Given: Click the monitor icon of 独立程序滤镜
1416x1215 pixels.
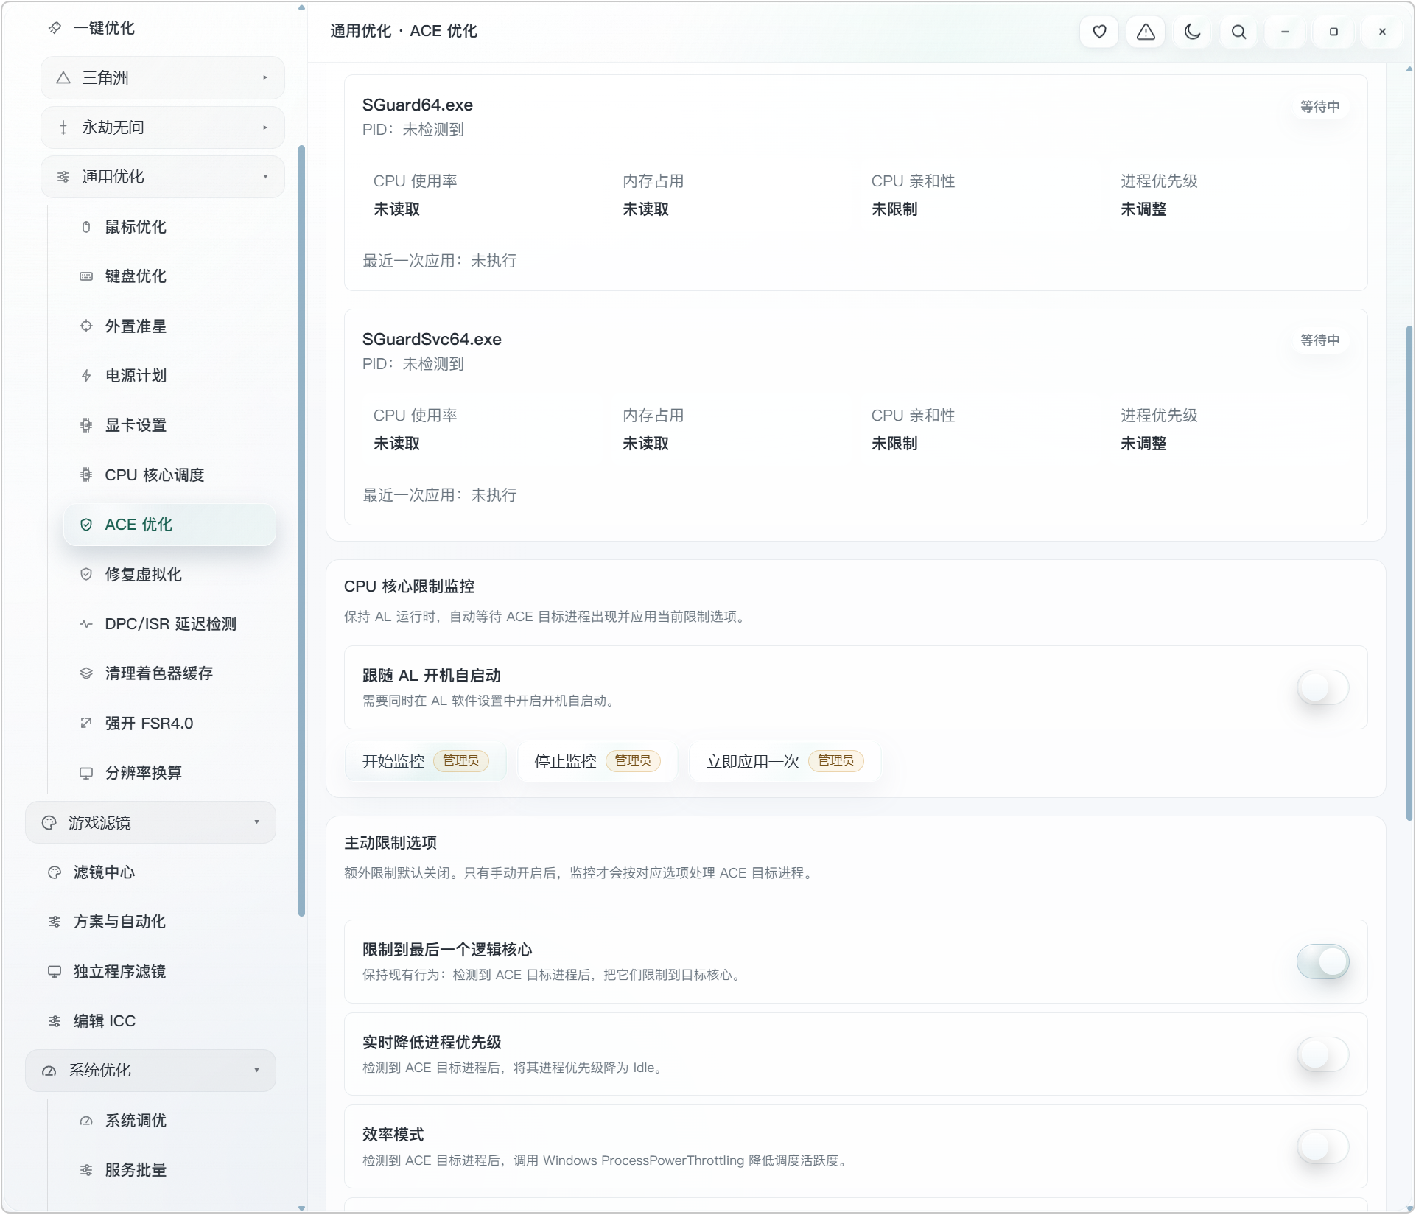Looking at the screenshot, I should [x=55, y=972].
